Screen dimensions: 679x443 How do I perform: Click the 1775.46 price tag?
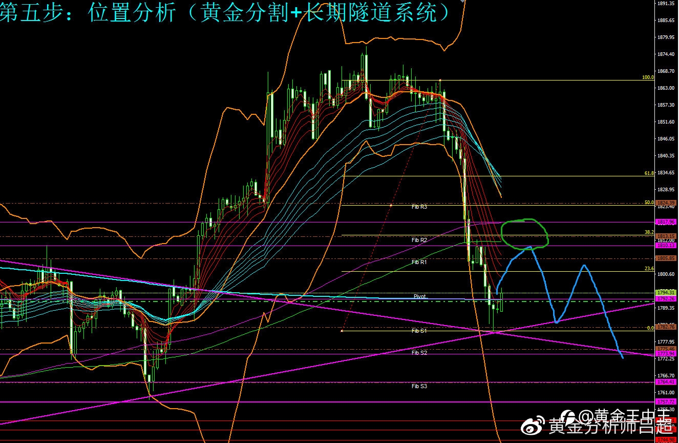click(666, 349)
